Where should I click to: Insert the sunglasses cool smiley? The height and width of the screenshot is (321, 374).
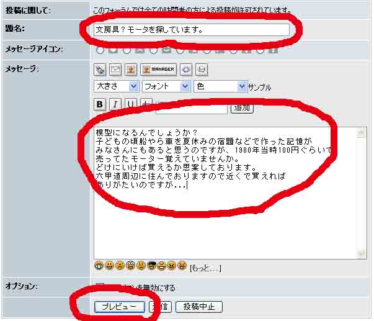coord(151,266)
